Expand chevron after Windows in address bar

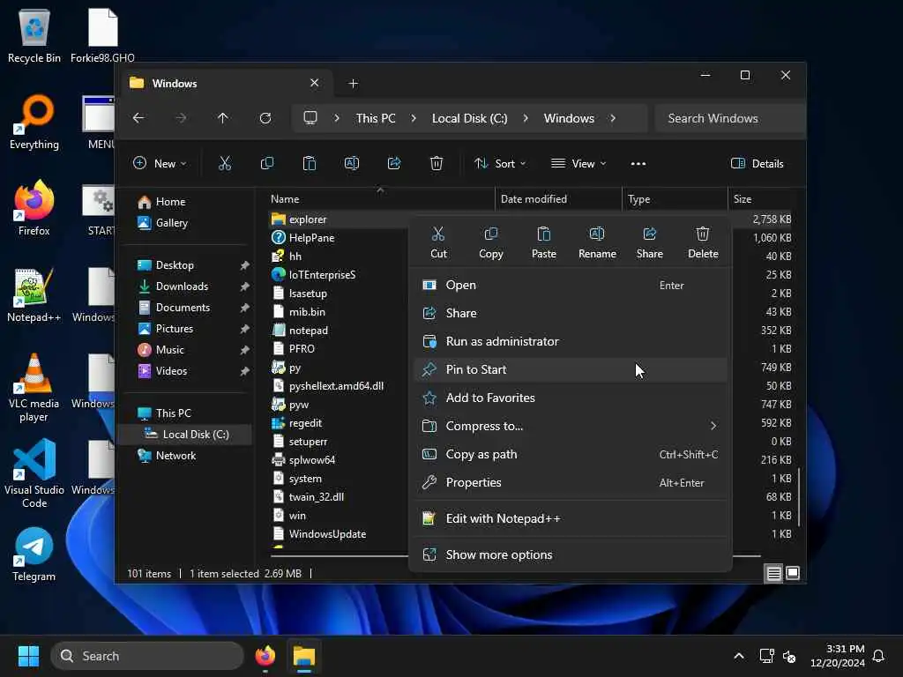613,118
